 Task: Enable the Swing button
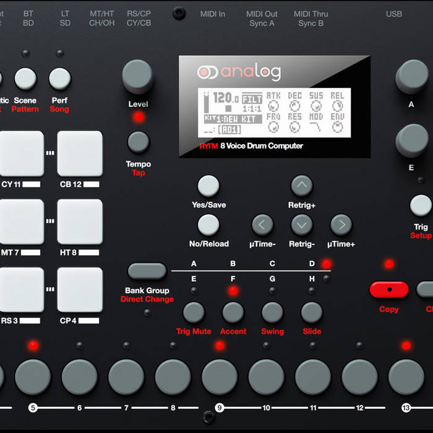point(272,312)
